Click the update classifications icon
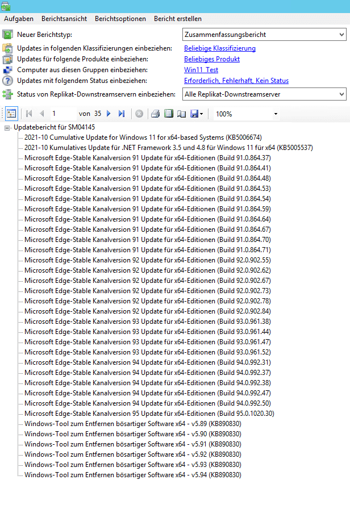 pyautogui.click(x=8, y=48)
